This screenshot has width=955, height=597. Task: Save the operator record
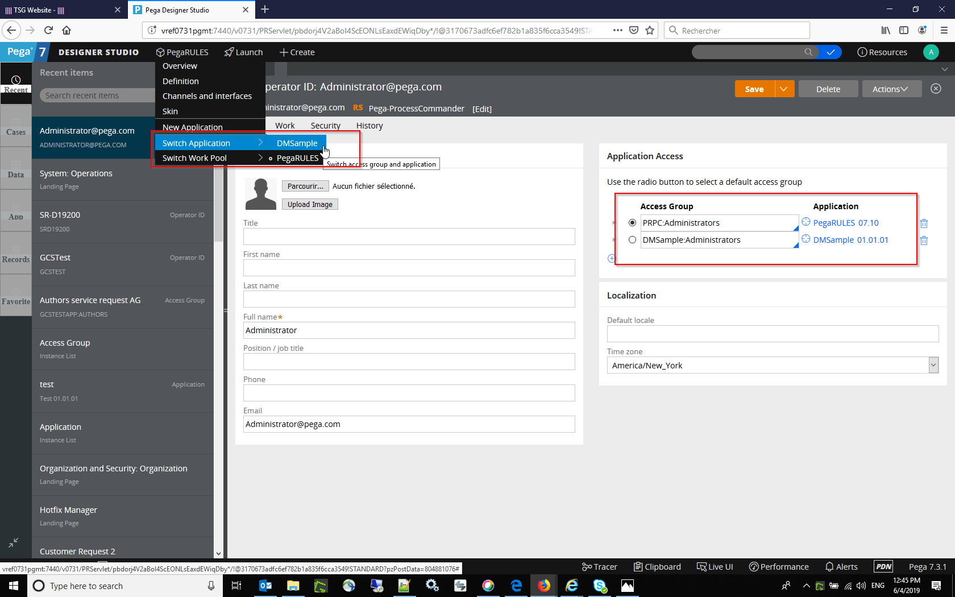coord(754,89)
